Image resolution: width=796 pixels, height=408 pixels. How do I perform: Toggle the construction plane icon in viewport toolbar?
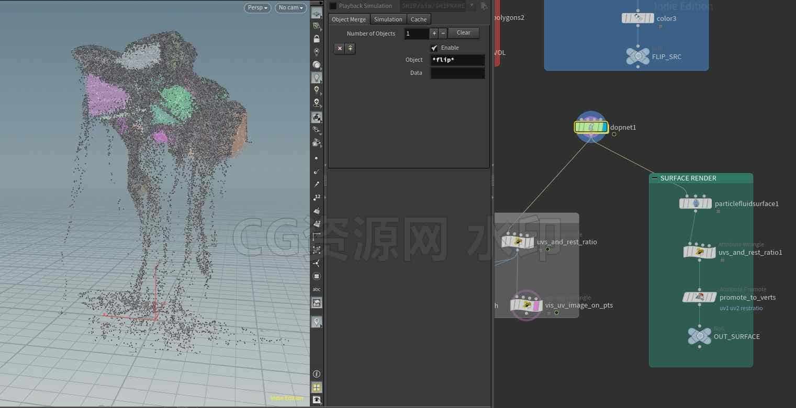pyautogui.click(x=317, y=26)
